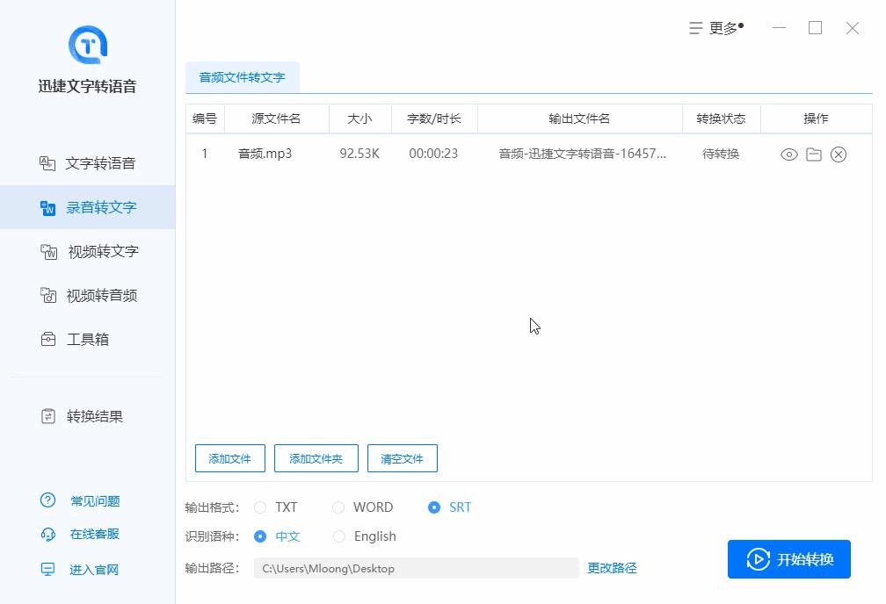886x604 pixels.
Task: Open the 更多 hamburger menu icon
Action: (695, 28)
